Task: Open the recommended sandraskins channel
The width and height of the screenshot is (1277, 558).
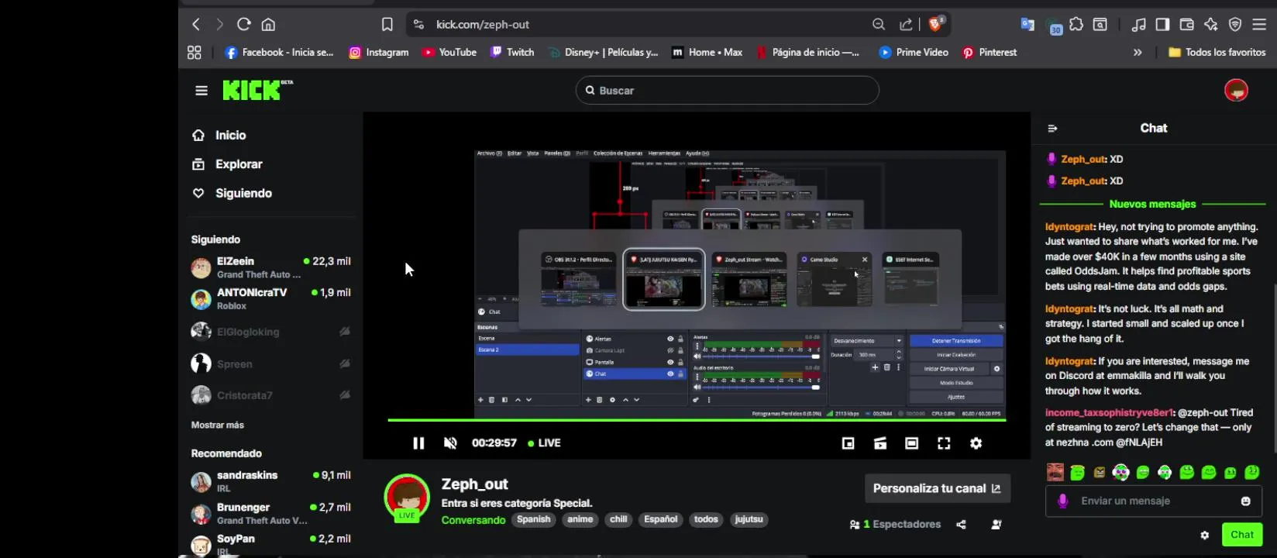Action: (x=271, y=481)
